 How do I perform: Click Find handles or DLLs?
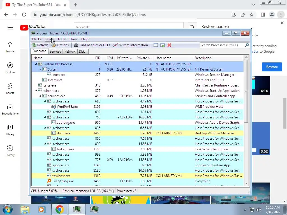[x=92, y=45]
